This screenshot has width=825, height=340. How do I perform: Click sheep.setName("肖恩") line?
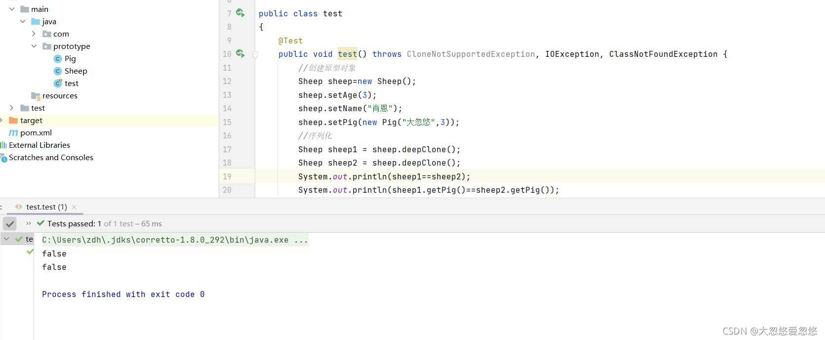350,108
